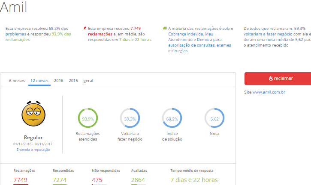Open the 2016 tab

pyautogui.click(x=58, y=81)
